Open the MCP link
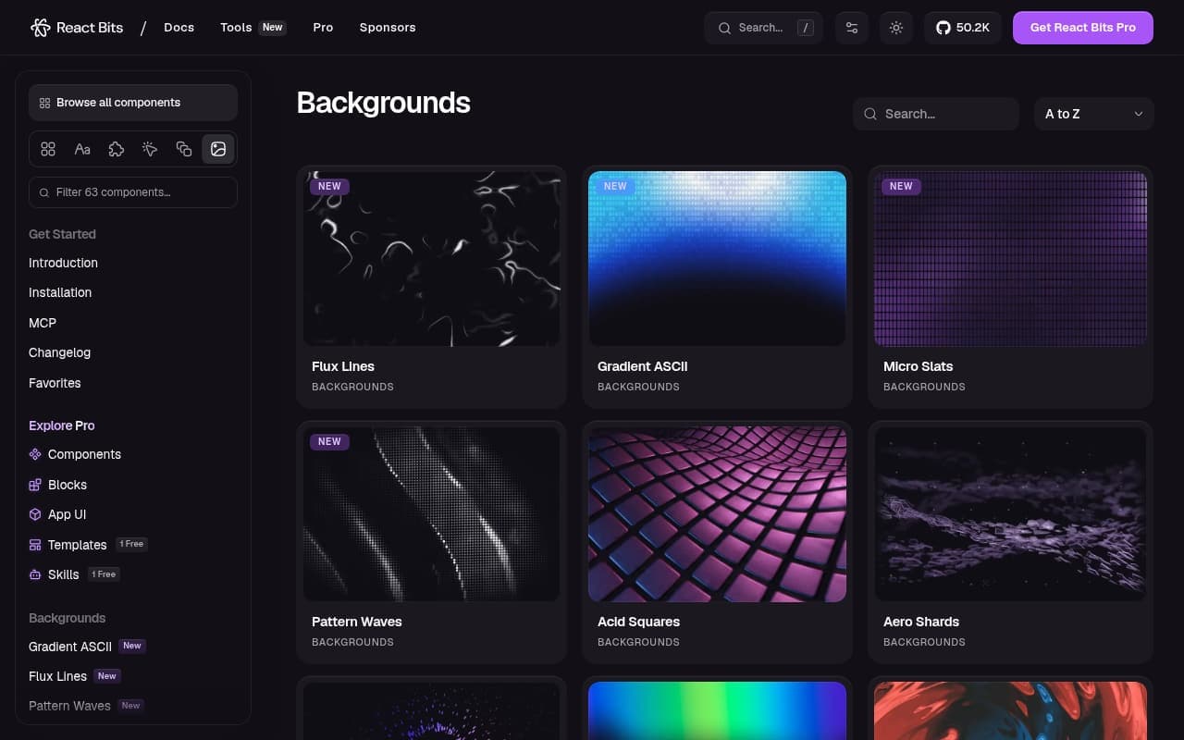Image resolution: width=1184 pixels, height=740 pixels. pyautogui.click(x=43, y=323)
